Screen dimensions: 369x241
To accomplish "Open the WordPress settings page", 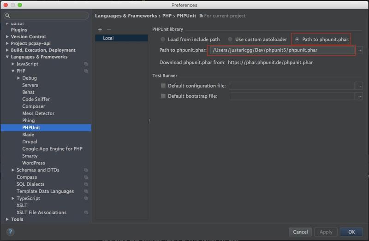I will coord(34,163).
